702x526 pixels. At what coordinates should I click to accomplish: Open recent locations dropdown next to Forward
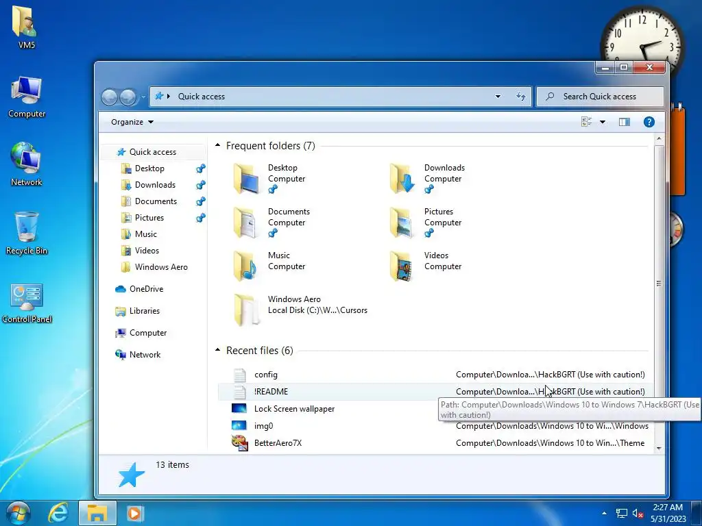click(143, 97)
